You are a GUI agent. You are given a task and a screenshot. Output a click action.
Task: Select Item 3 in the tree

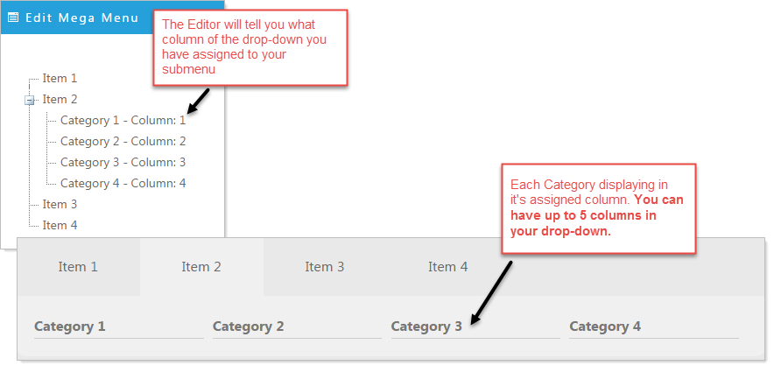pos(60,204)
